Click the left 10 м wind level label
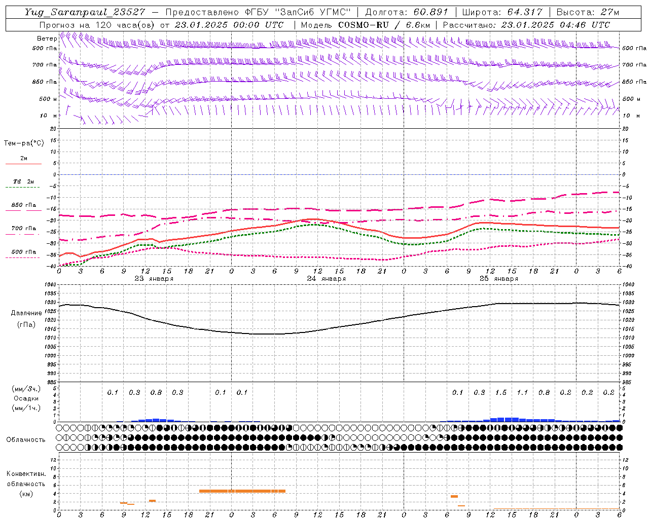The image size is (649, 519). click(48, 116)
